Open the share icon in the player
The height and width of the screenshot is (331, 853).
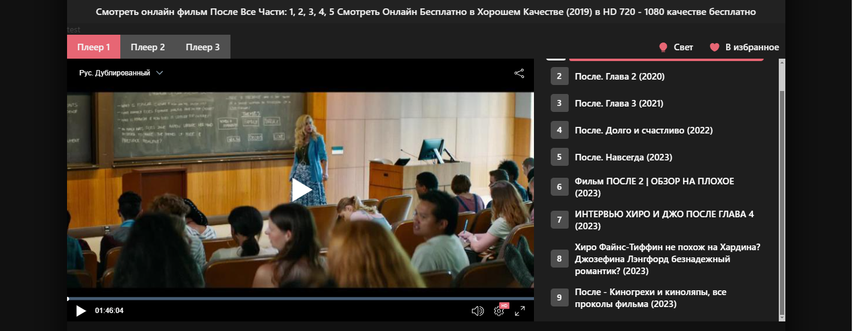pos(519,73)
